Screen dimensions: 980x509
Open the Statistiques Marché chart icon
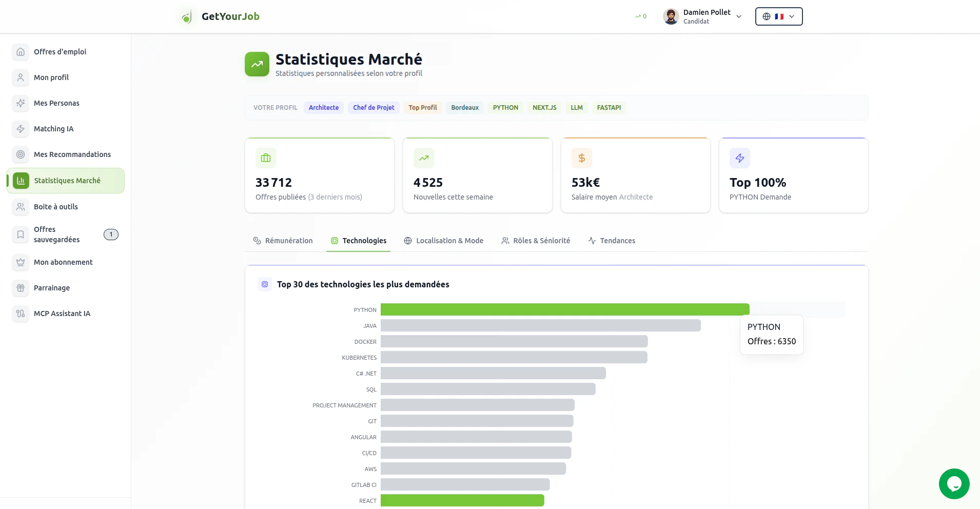pos(20,181)
